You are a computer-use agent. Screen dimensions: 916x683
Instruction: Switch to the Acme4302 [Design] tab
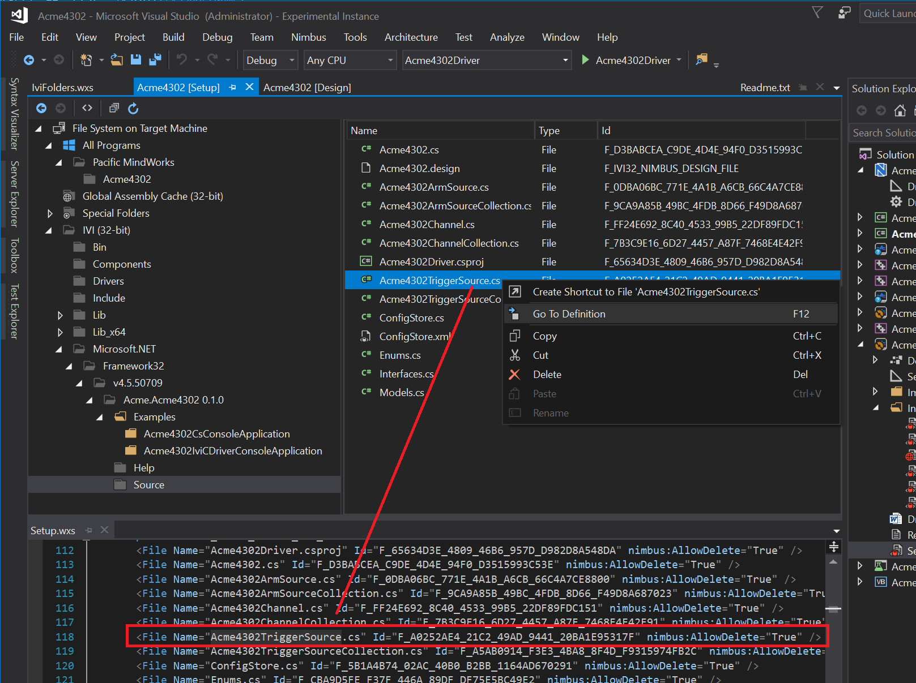(307, 87)
